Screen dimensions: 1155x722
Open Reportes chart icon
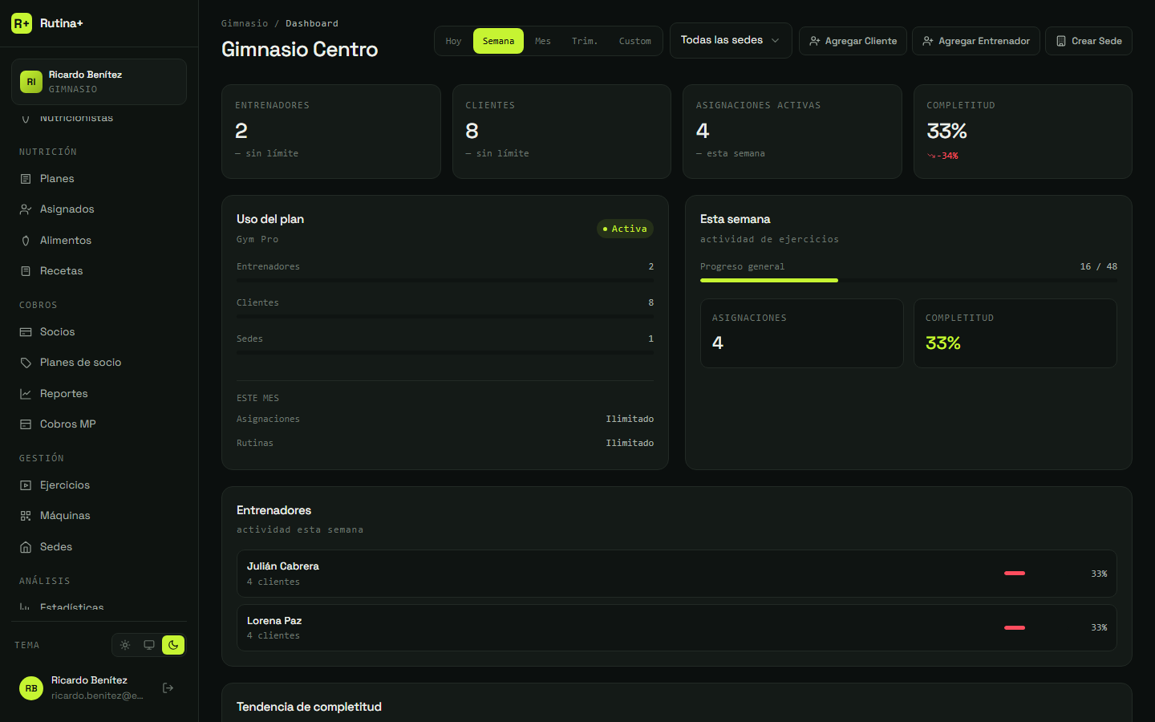(x=26, y=394)
